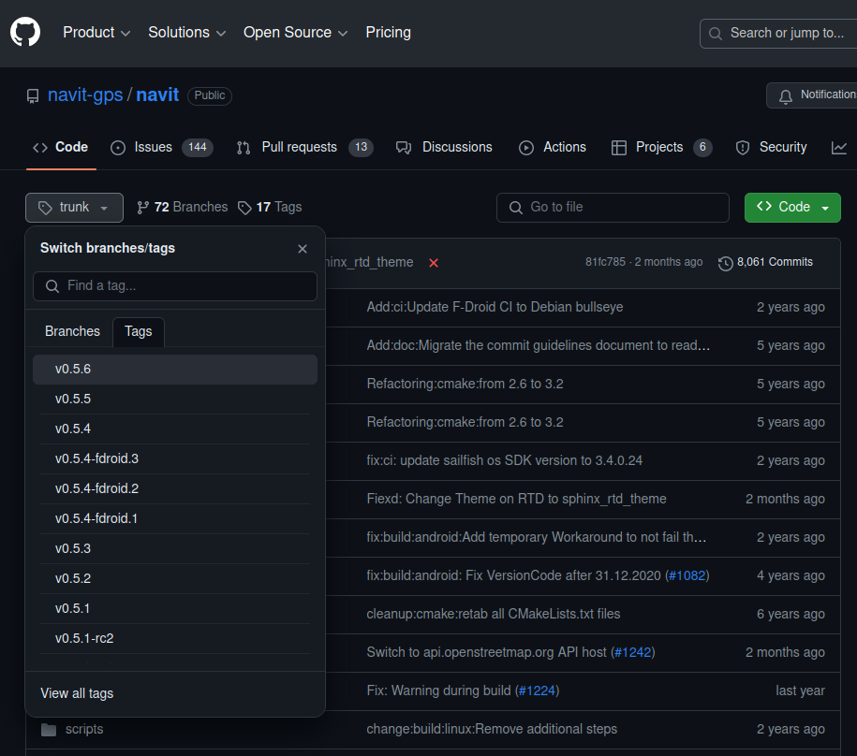Select tag v0.5.2
This screenshot has width=857, height=756.
(x=175, y=578)
